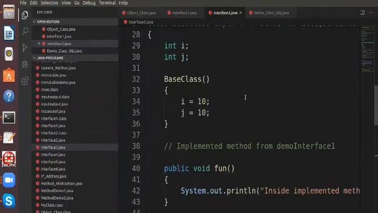Open the Explorer view in activity bar

pyautogui.click(x=25, y=15)
